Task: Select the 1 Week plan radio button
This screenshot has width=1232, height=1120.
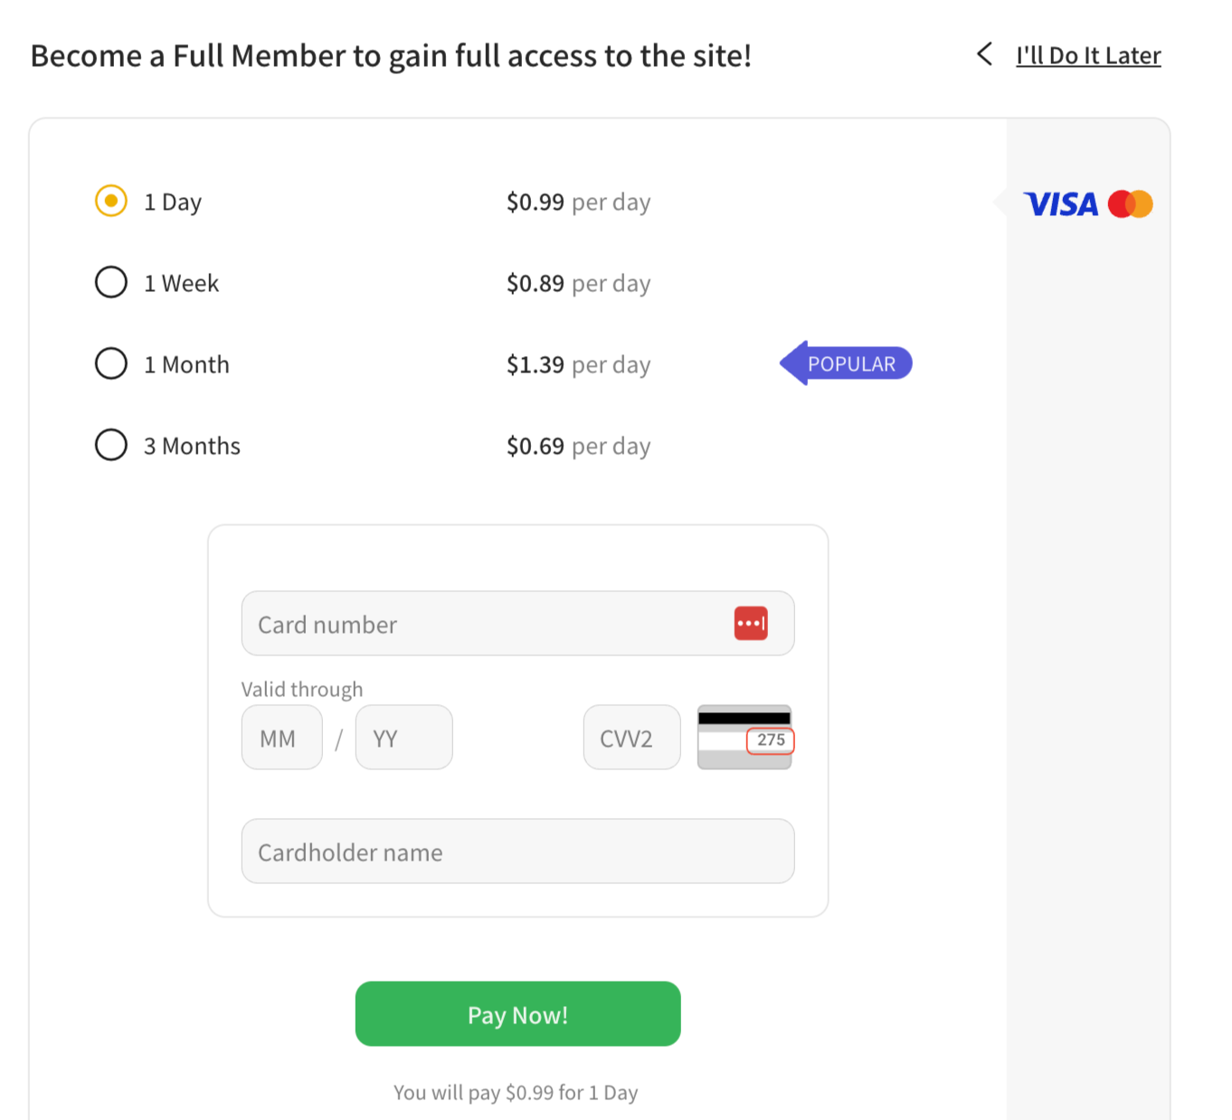Action: [111, 282]
